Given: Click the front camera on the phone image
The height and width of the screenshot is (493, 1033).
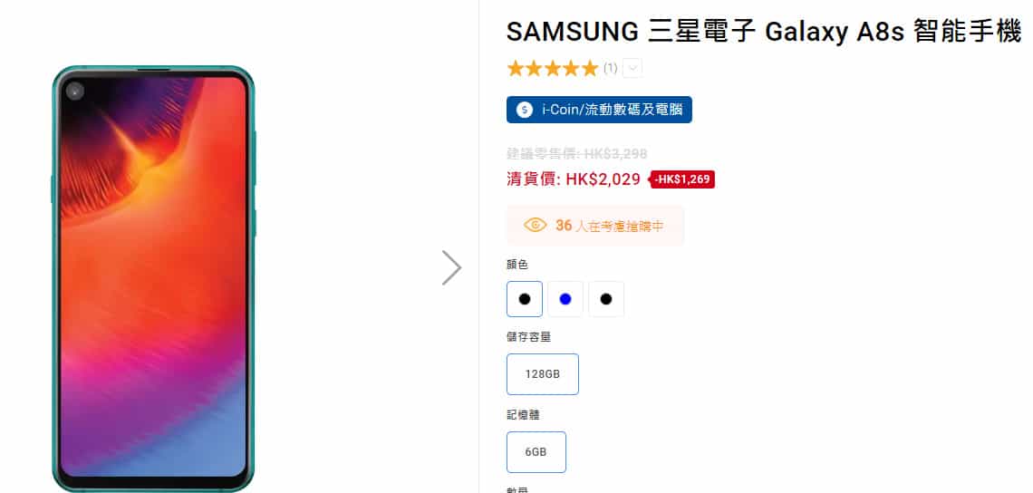Looking at the screenshot, I should point(74,91).
